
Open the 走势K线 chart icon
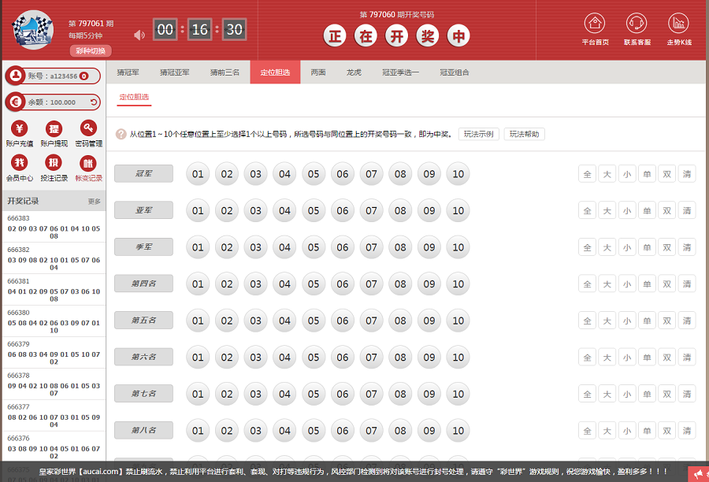pyautogui.click(x=678, y=24)
